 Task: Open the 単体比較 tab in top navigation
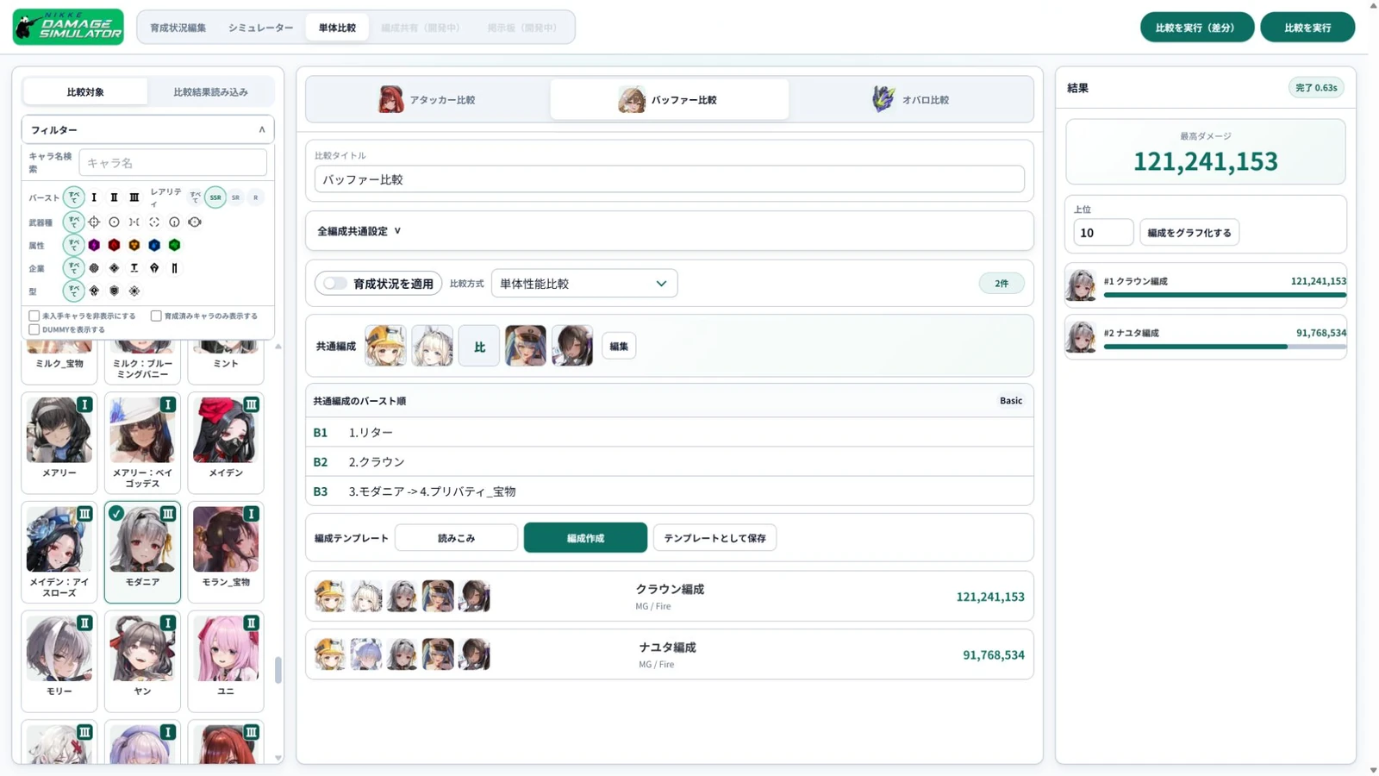(x=337, y=28)
